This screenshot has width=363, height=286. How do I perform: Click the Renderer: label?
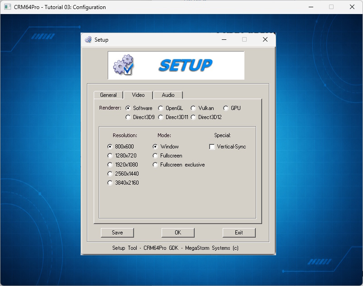point(110,108)
